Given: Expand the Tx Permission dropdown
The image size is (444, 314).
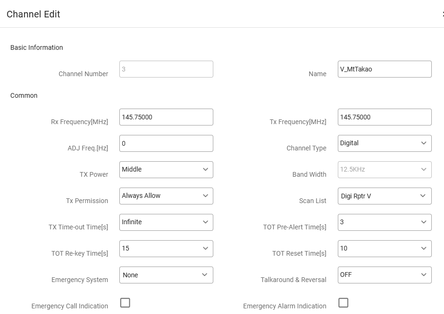Looking at the screenshot, I should point(166,196).
